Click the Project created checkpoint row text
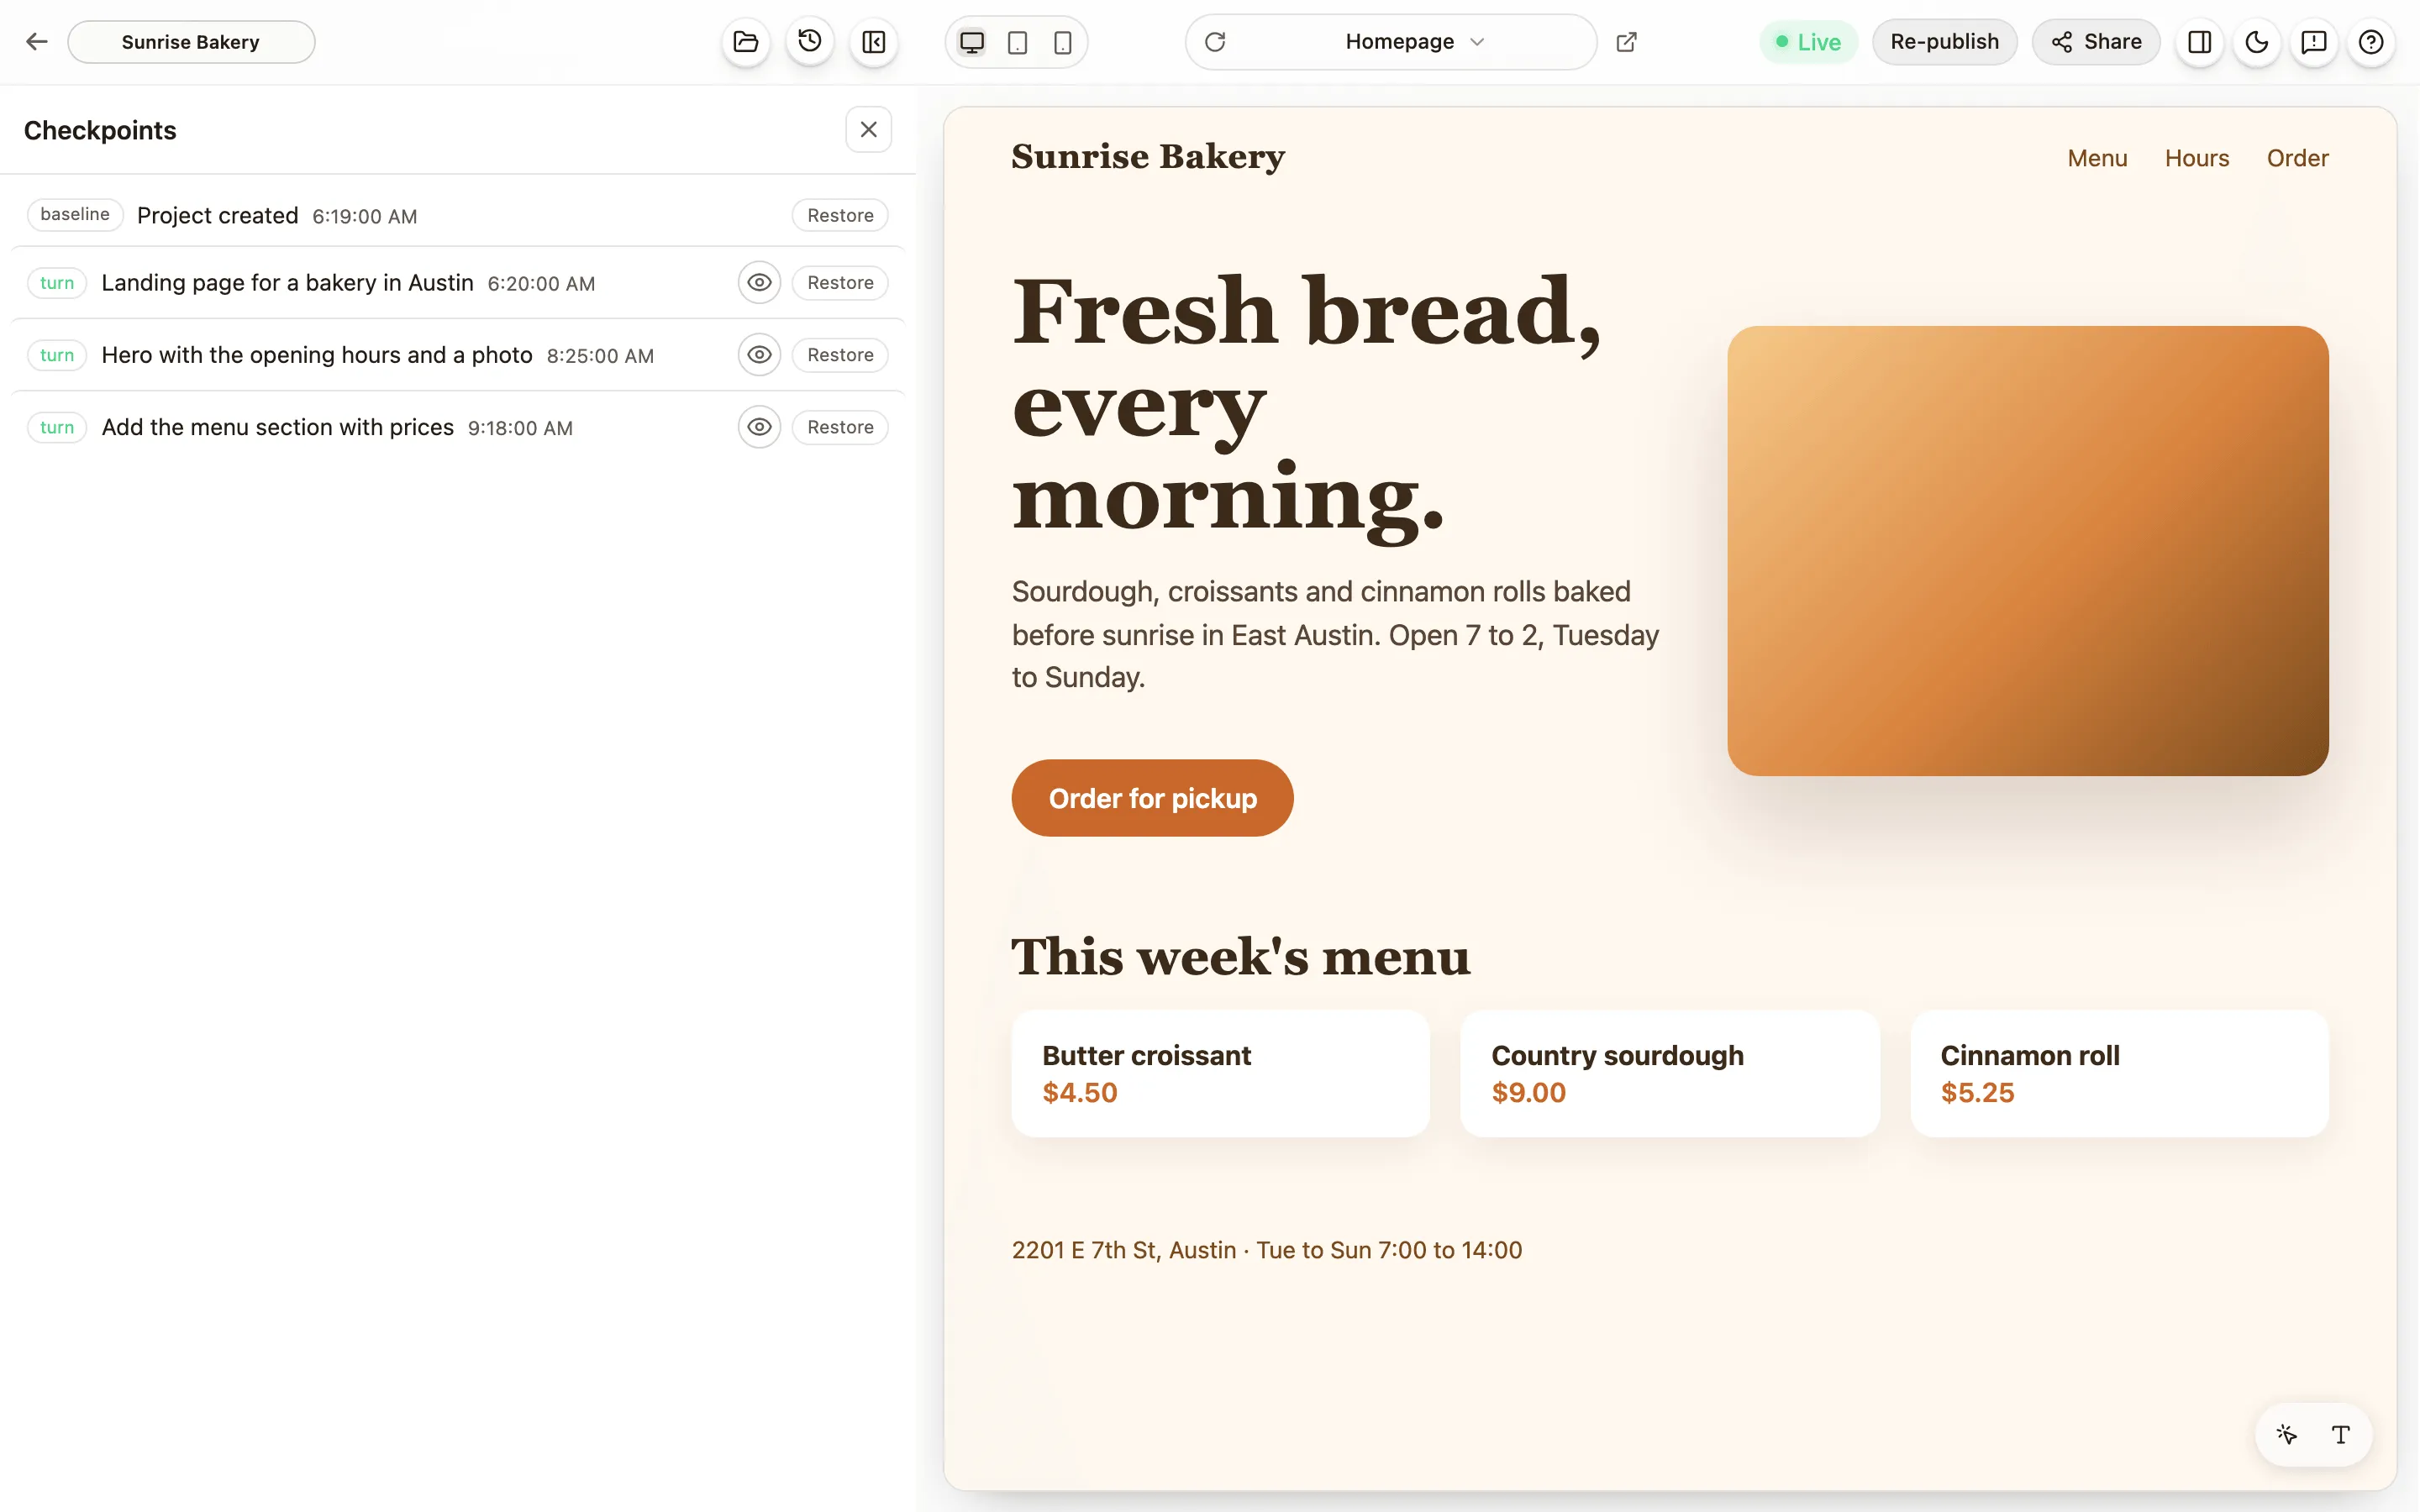 point(218,215)
